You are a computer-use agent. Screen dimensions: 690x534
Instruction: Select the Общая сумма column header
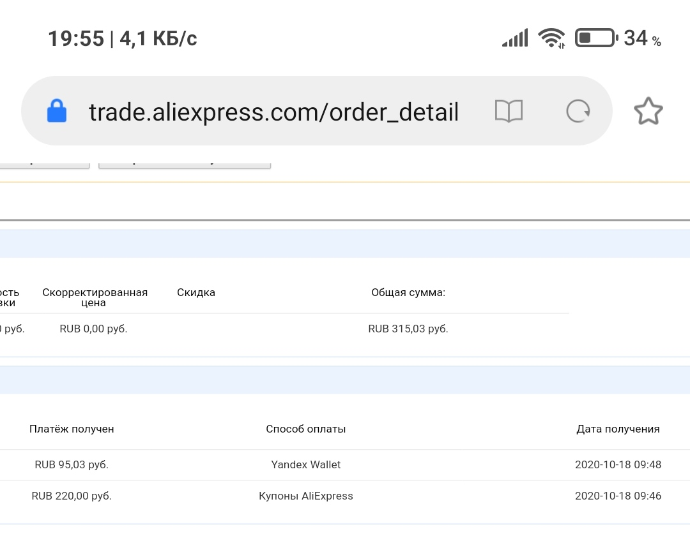pyautogui.click(x=408, y=293)
